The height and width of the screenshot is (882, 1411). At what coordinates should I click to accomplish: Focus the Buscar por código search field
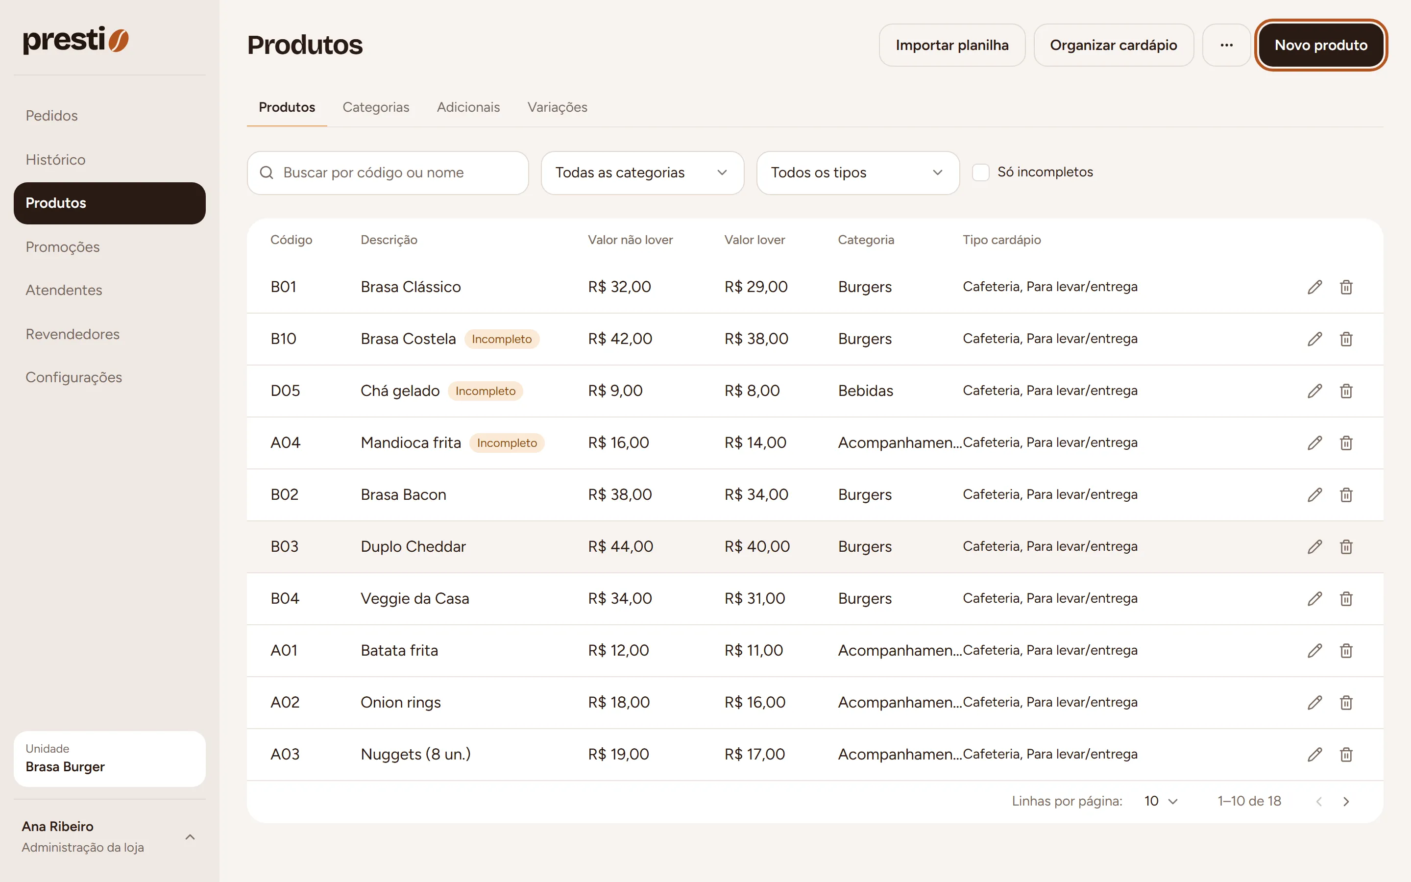(x=388, y=172)
